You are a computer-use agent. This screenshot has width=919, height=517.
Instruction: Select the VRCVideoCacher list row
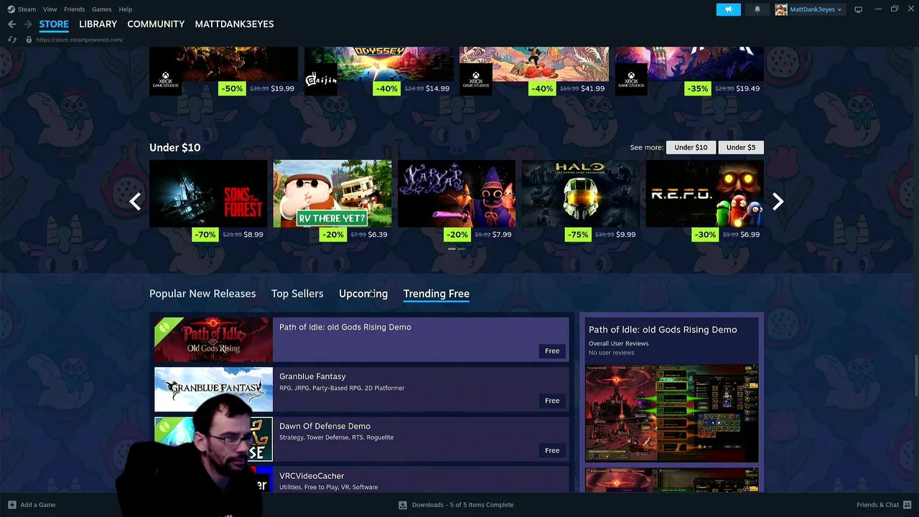coord(362,480)
